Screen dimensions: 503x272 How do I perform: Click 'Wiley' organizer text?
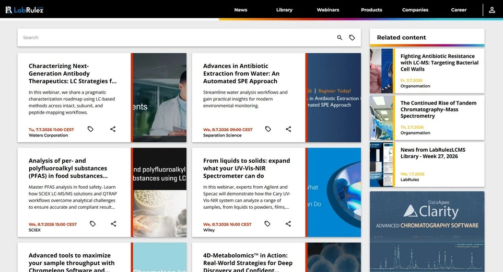click(209, 230)
